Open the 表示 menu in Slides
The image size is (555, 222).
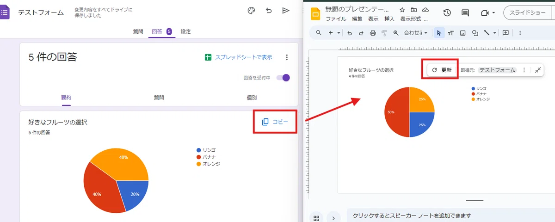[373, 19]
